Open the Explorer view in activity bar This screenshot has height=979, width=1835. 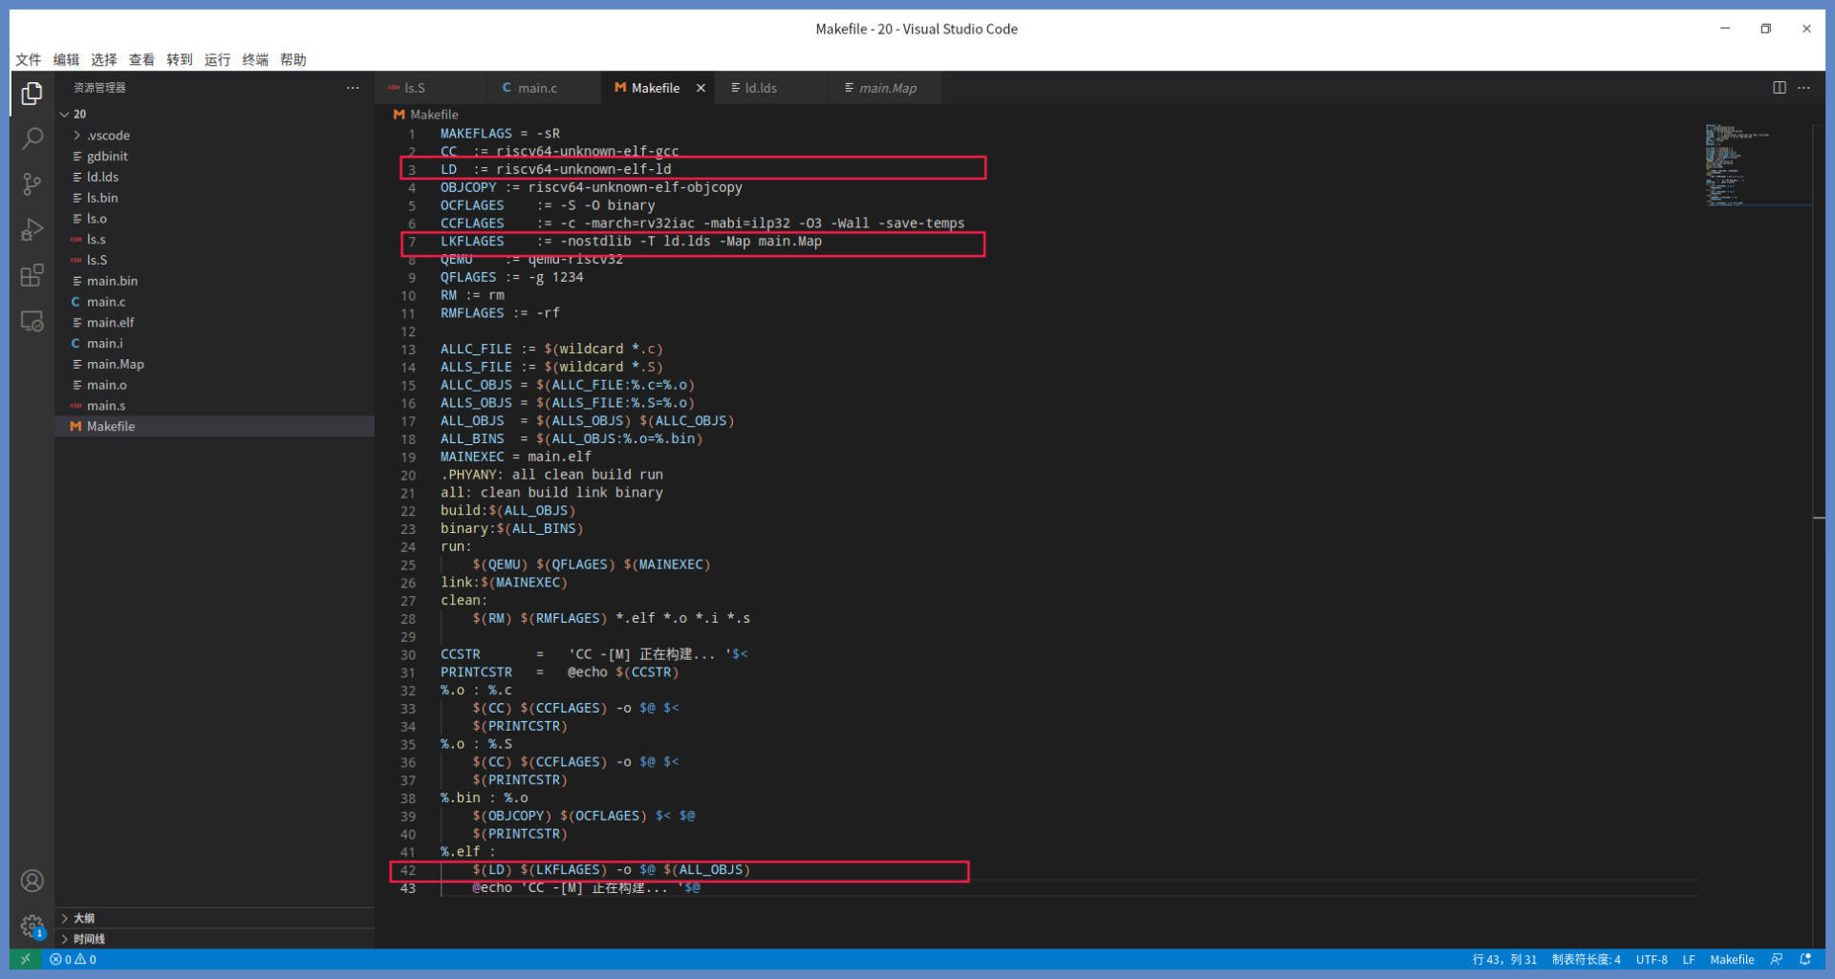(32, 94)
